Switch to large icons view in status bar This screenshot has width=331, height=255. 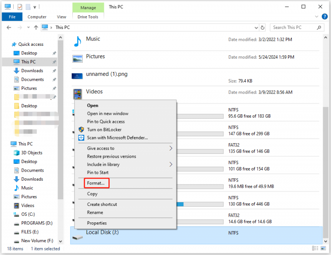coord(324,248)
